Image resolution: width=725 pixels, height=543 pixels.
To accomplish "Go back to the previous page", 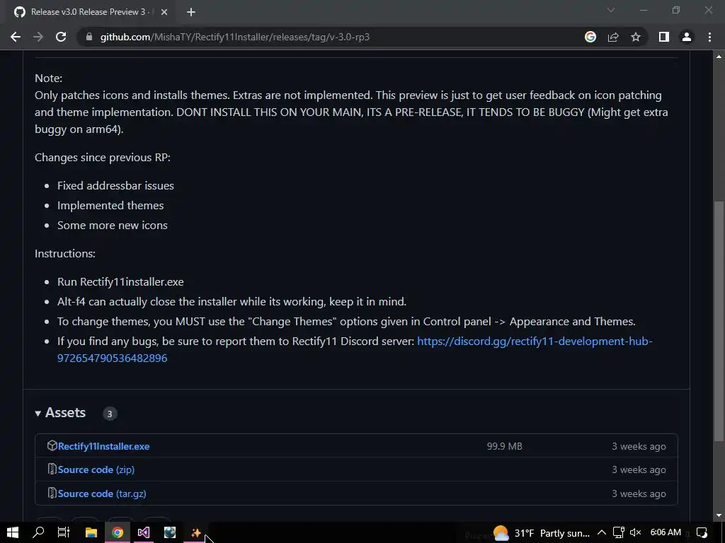I will (x=16, y=37).
